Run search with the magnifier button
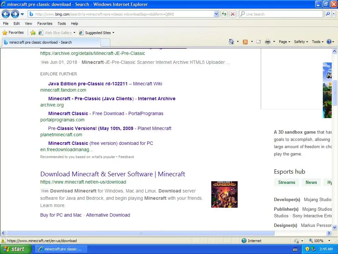338x254 pixels. point(328,14)
